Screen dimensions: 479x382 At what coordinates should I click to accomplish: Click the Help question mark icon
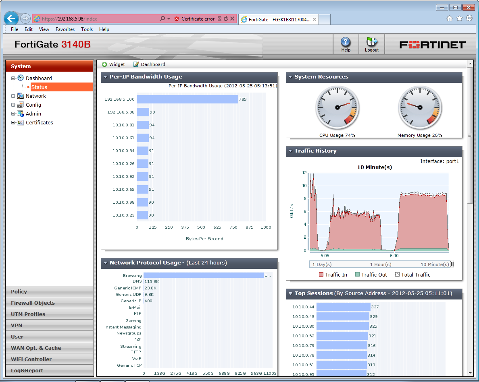[x=346, y=42]
